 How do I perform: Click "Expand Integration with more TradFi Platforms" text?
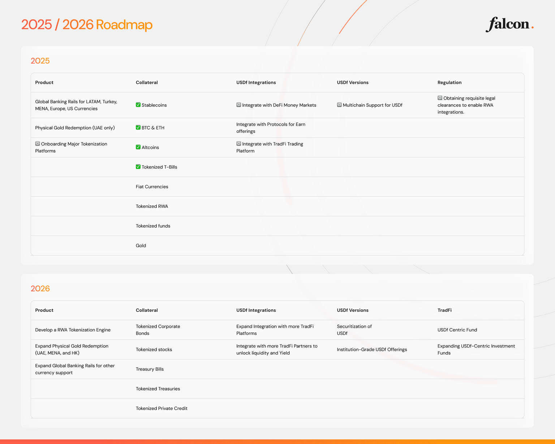point(275,330)
